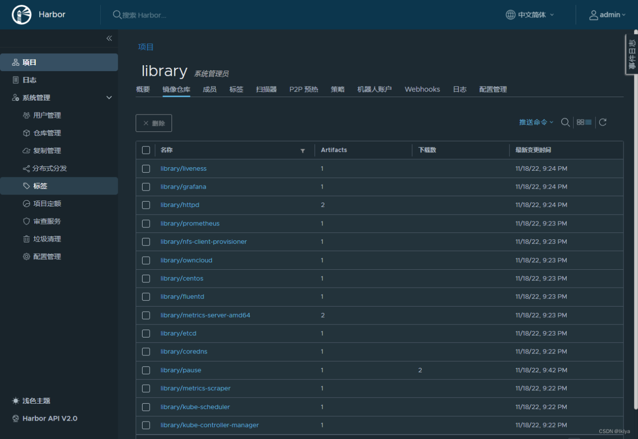This screenshot has width=638, height=439.
Task: Collapse the sidebar with double-chevron icon
Action: (109, 38)
